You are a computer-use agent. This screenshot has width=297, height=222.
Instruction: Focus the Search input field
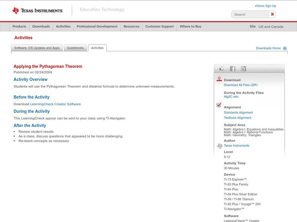[x=250, y=14]
